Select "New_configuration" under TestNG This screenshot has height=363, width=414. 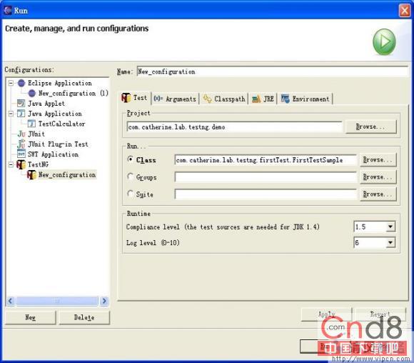(x=67, y=175)
